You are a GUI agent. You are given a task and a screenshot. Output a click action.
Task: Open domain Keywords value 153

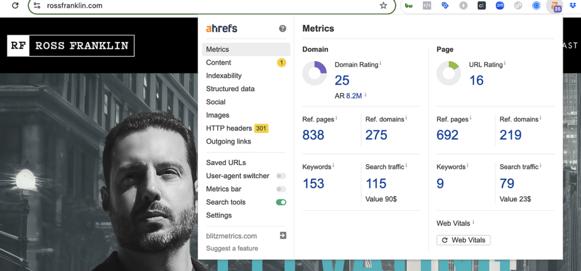click(313, 183)
